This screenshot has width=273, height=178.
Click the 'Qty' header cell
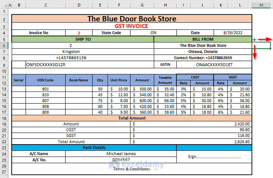click(x=100, y=80)
